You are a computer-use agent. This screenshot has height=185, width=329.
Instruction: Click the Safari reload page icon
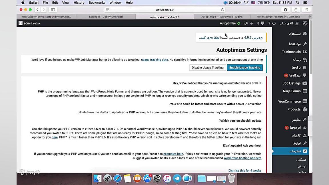(222, 10)
